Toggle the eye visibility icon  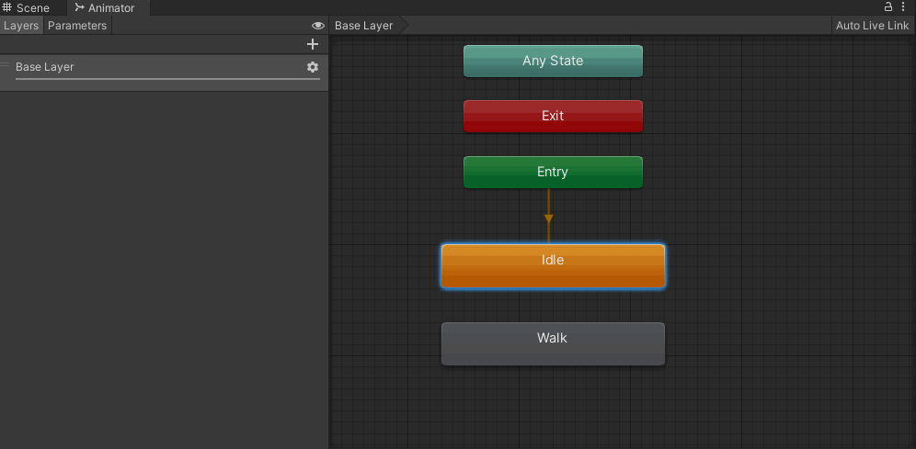318,26
